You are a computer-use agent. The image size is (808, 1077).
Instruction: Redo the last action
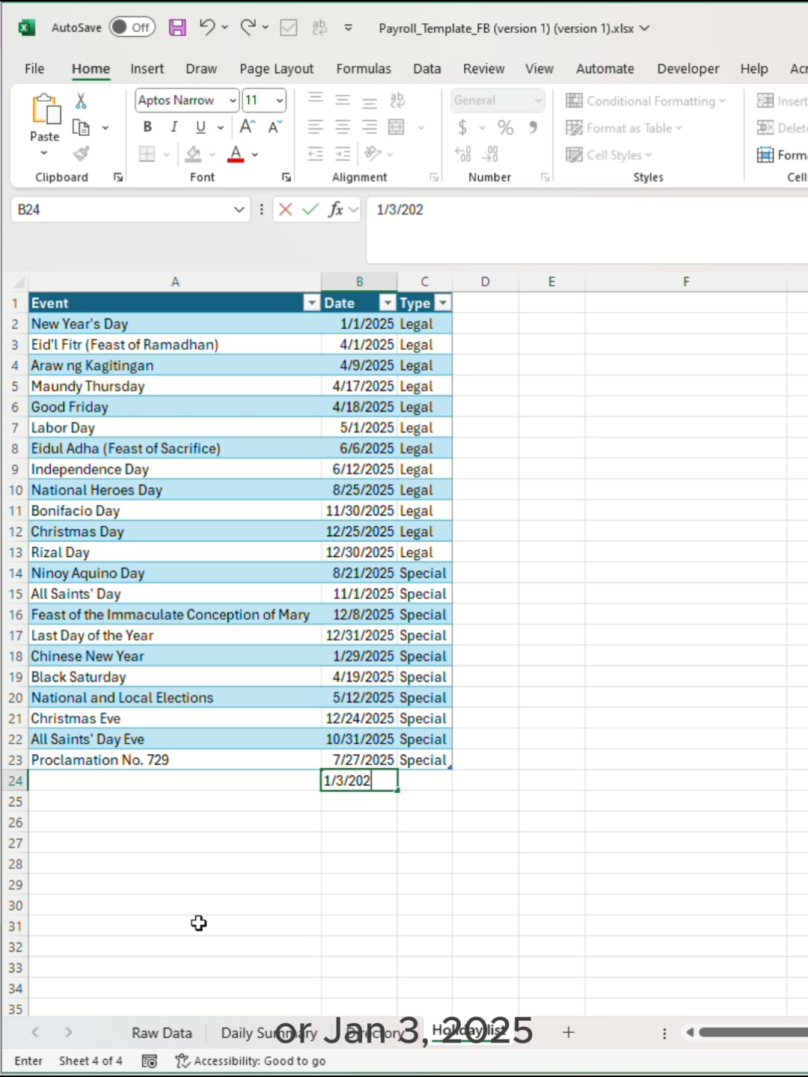(x=248, y=27)
